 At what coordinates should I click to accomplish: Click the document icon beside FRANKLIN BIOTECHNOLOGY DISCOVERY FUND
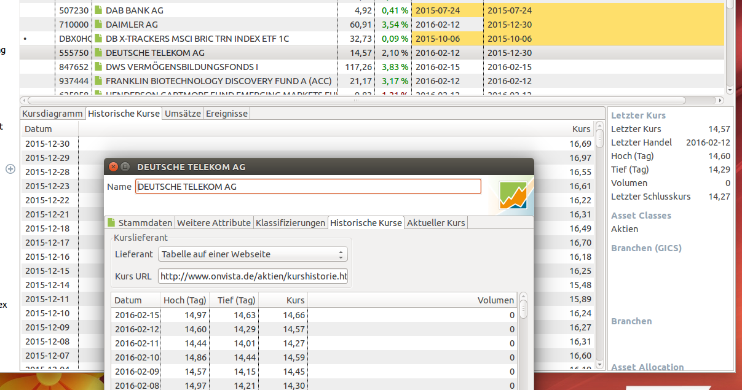coord(97,81)
